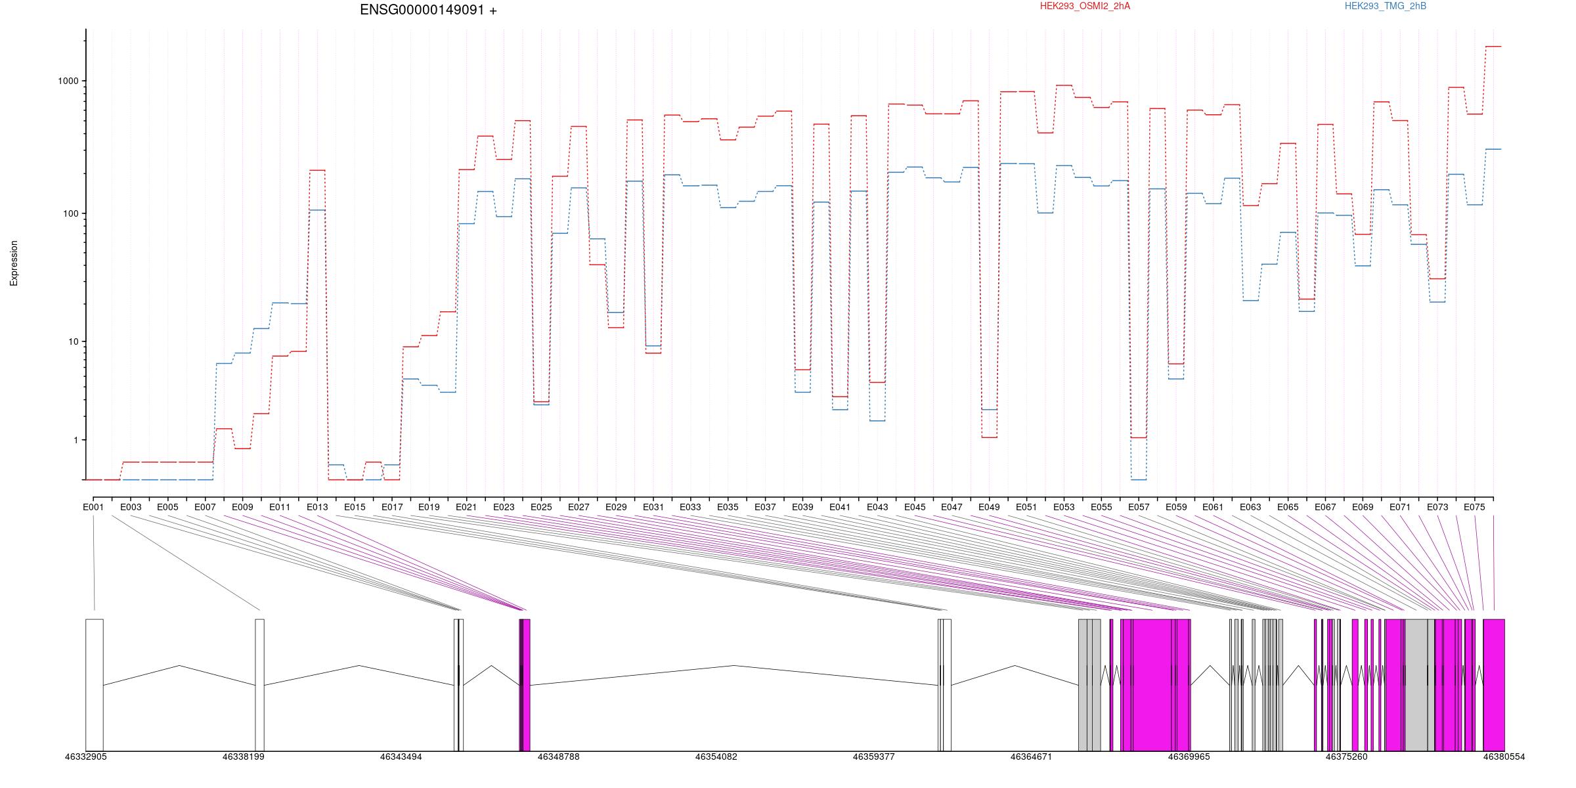The image size is (1576, 788).
Task: Click the white exon box above 46338199
Action: (259, 685)
